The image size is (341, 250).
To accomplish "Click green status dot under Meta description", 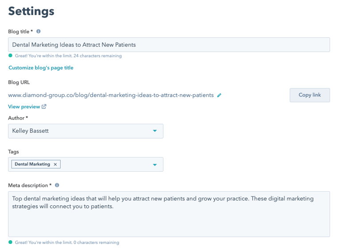I will 10,242.
